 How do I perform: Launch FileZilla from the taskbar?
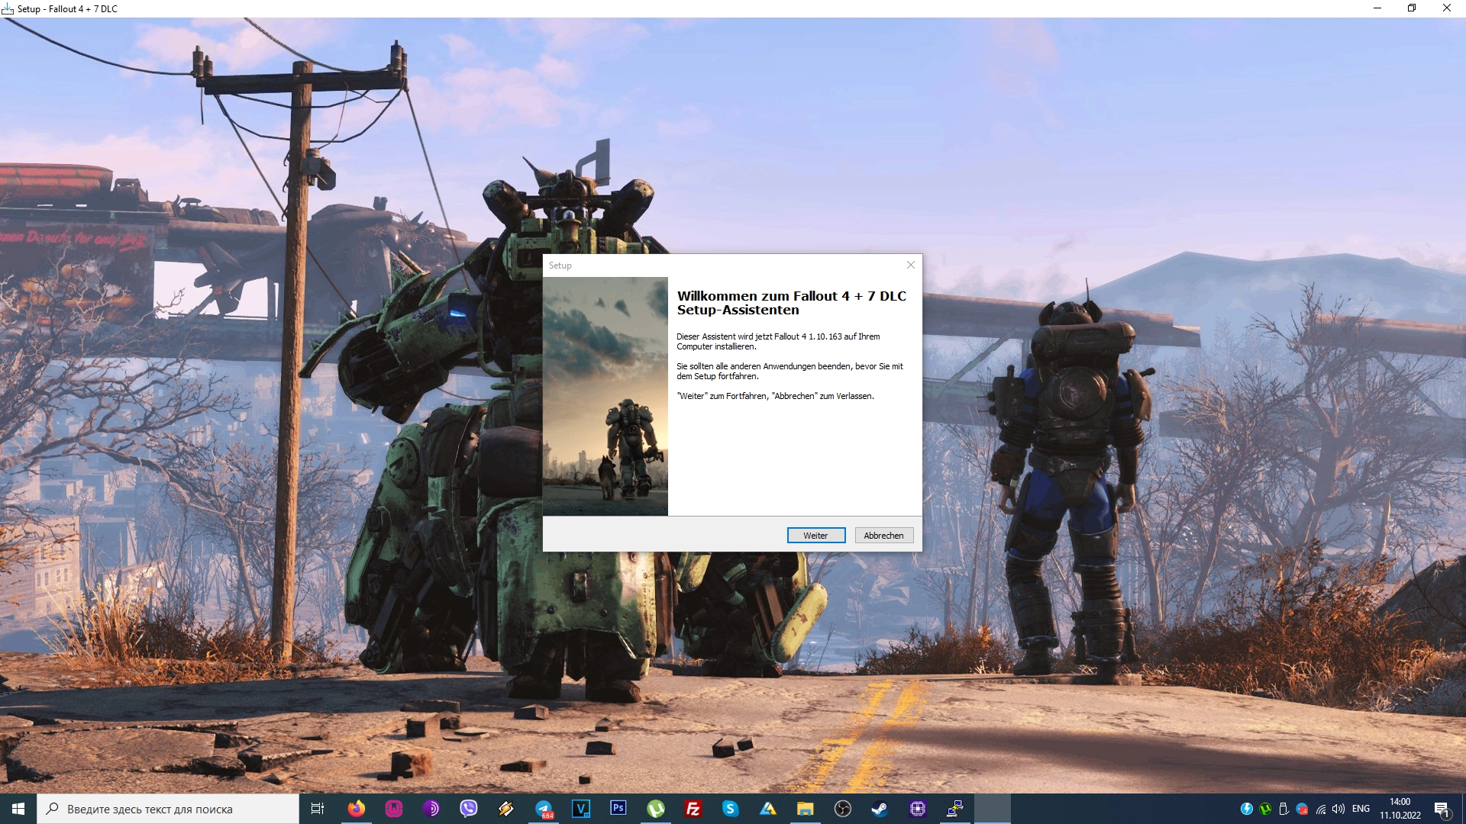click(x=693, y=809)
